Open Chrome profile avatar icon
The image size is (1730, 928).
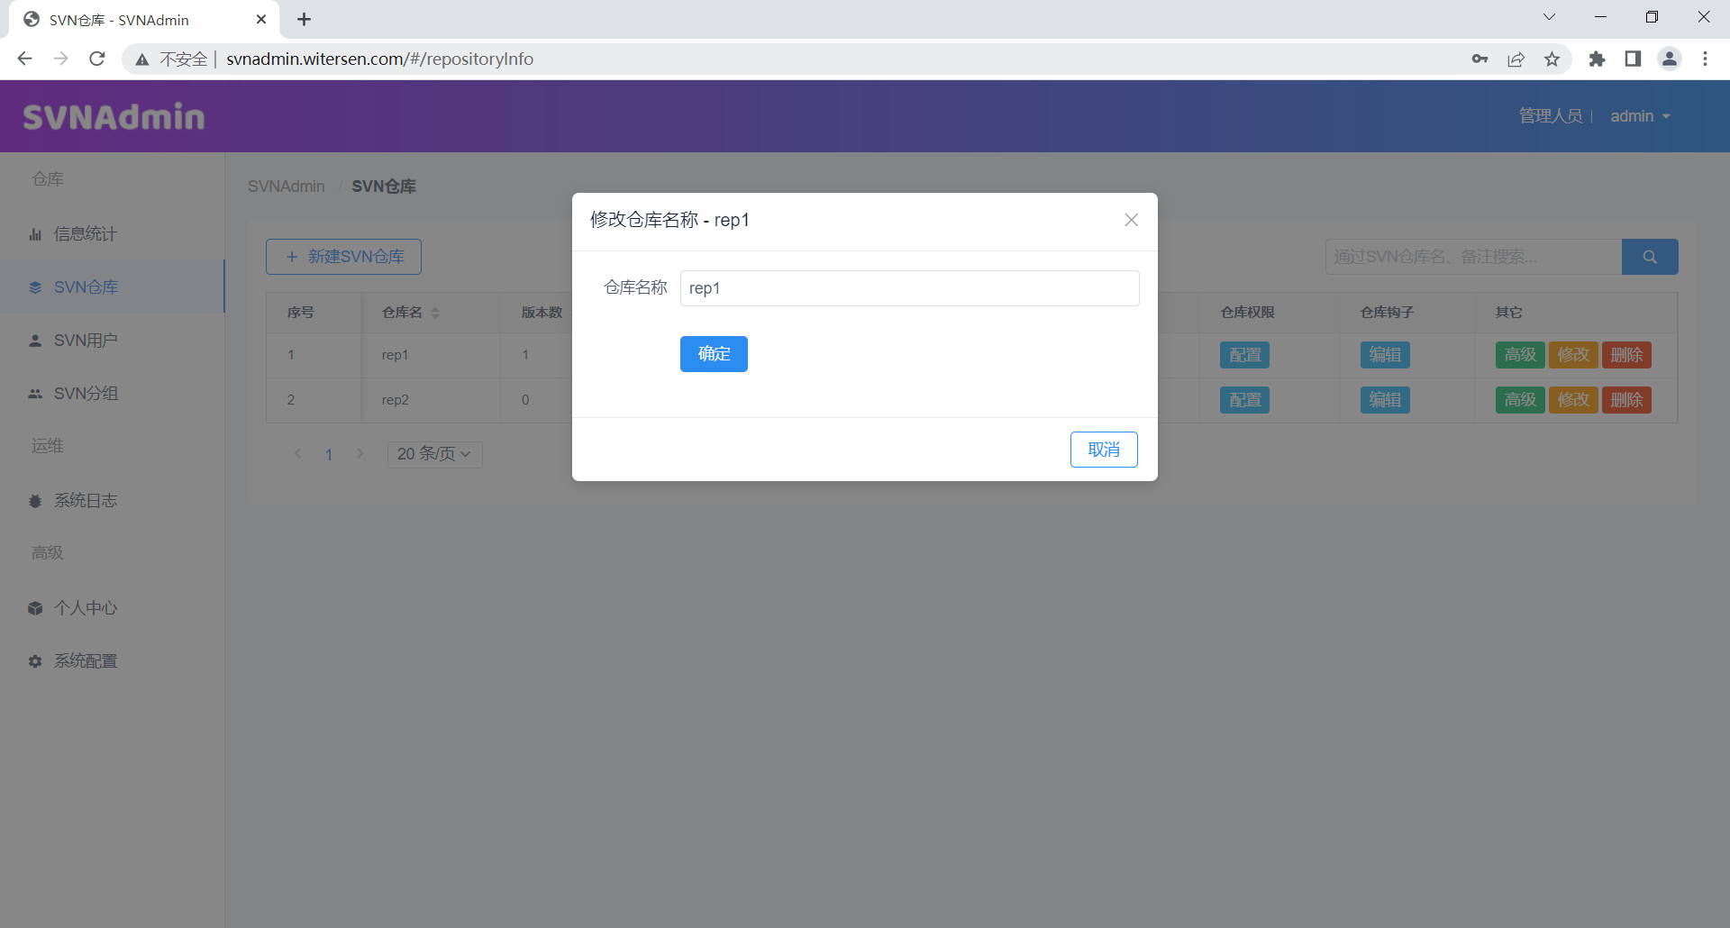coord(1670,59)
